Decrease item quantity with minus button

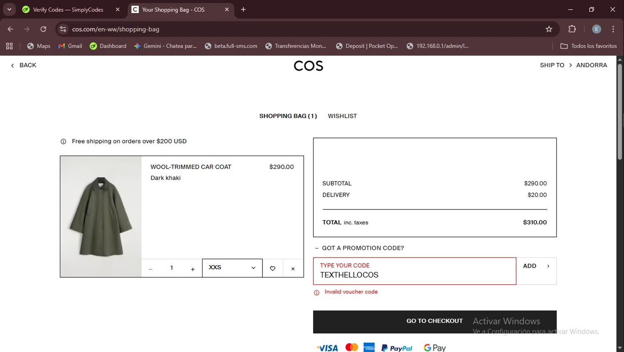point(151,269)
